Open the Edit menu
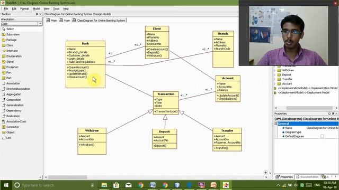The width and height of the screenshot is (339, 190). pos(14,9)
